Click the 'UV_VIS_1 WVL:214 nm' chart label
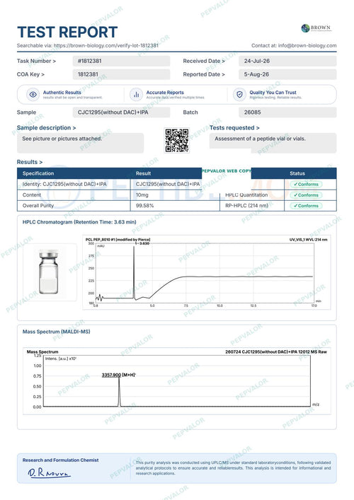Image resolution: width=354 pixels, height=500 pixels. (309, 240)
